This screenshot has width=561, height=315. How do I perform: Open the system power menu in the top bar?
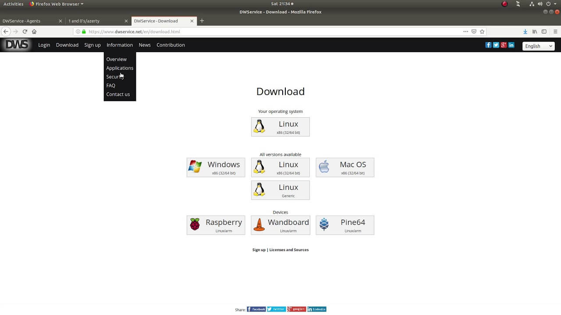pyautogui.click(x=550, y=4)
